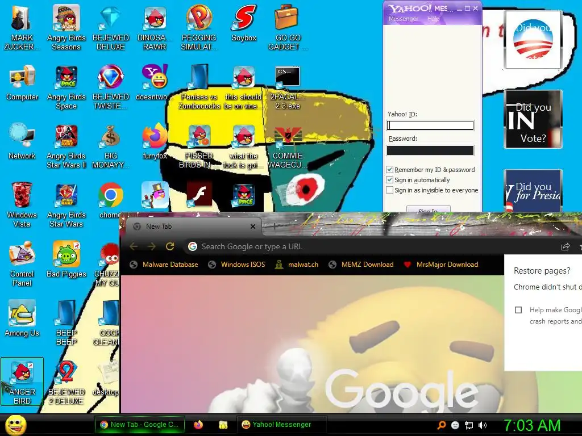Click the magnifier search tray icon
The image size is (582, 436).
click(x=441, y=425)
